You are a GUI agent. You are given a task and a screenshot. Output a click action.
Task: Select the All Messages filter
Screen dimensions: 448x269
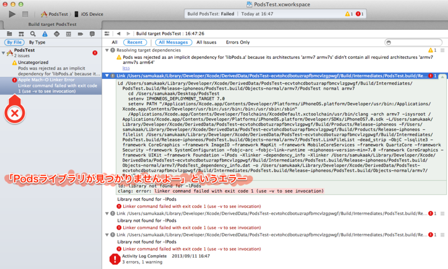pyautogui.click(x=174, y=42)
